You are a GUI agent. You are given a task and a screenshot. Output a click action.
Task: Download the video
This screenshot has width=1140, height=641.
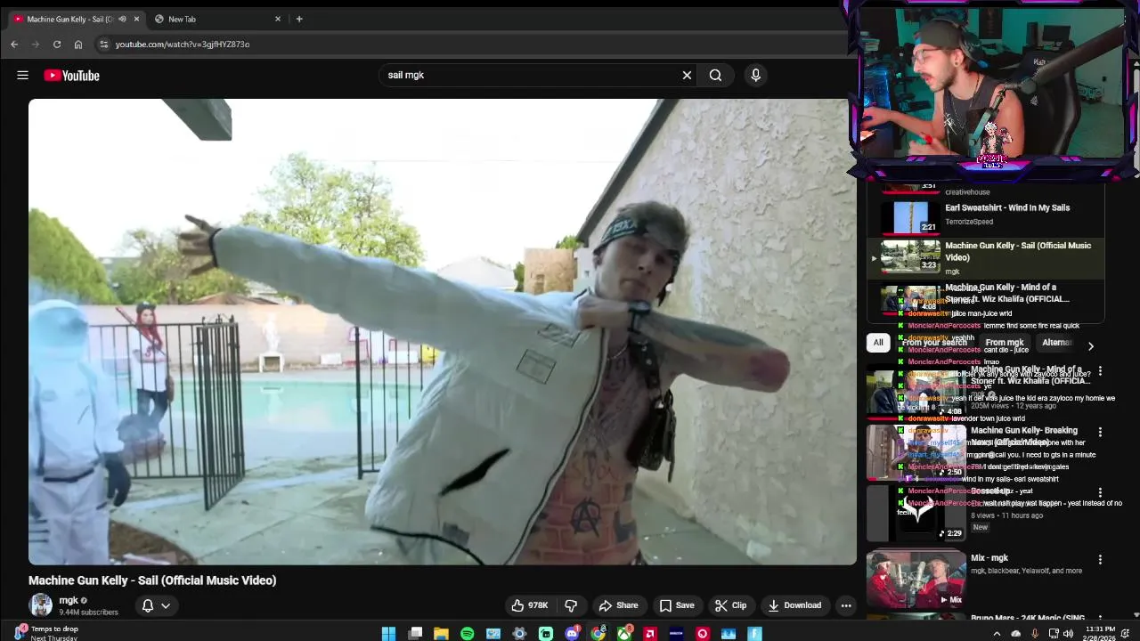pyautogui.click(x=794, y=605)
